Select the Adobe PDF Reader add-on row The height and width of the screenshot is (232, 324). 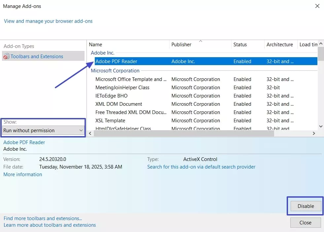(116, 61)
